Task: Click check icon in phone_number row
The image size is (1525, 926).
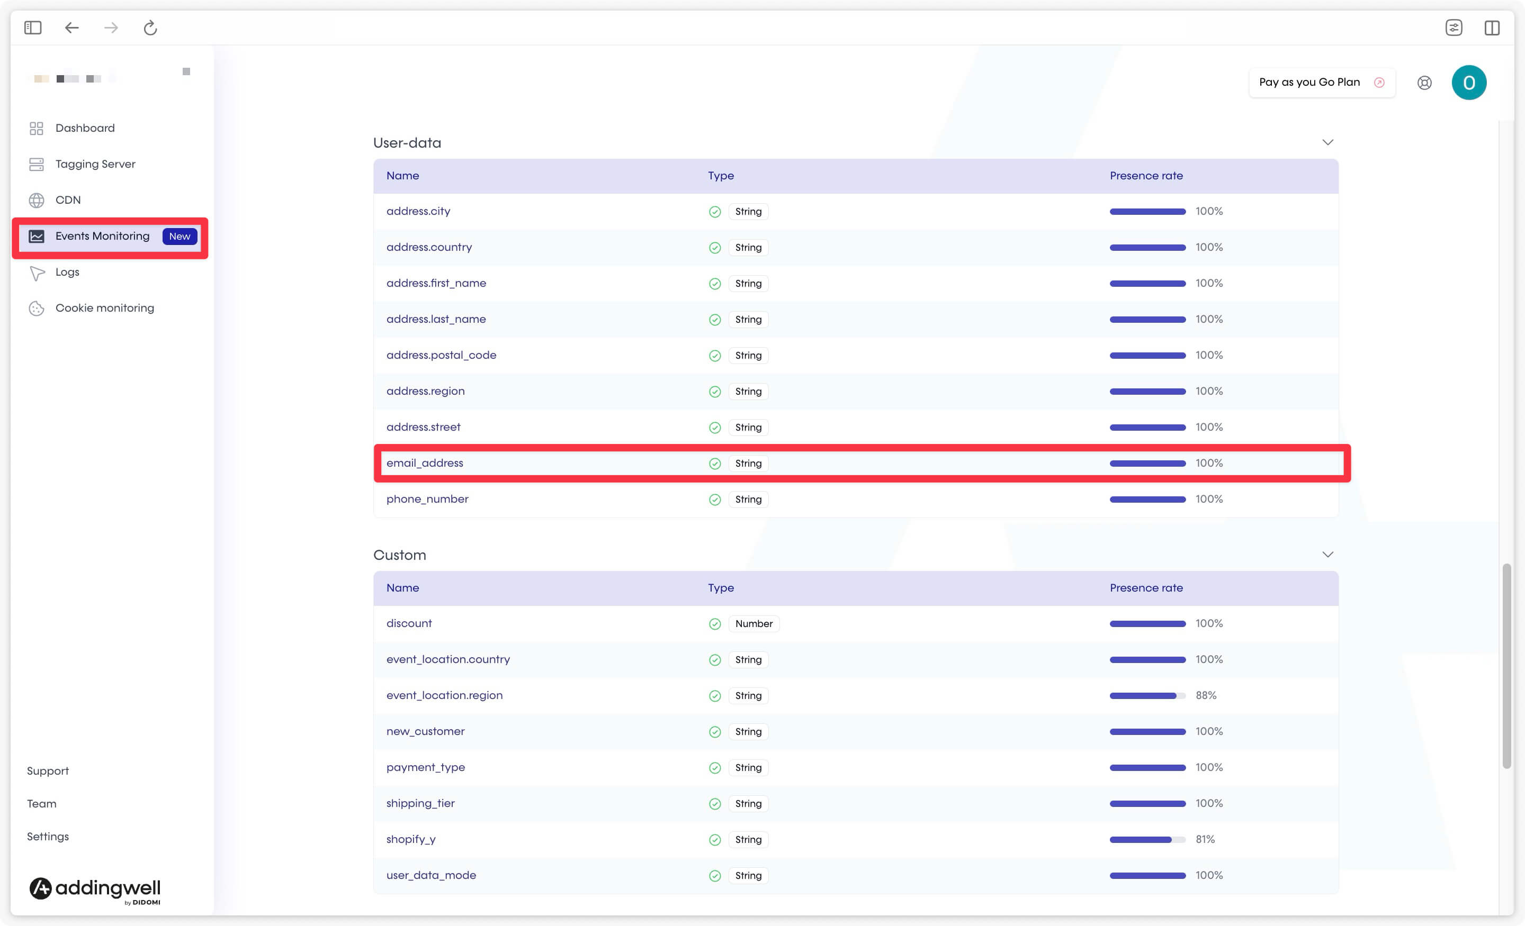Action: coord(715,499)
